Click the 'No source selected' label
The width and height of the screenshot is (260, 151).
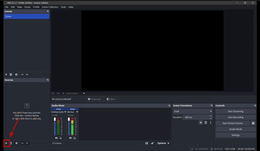61,99
